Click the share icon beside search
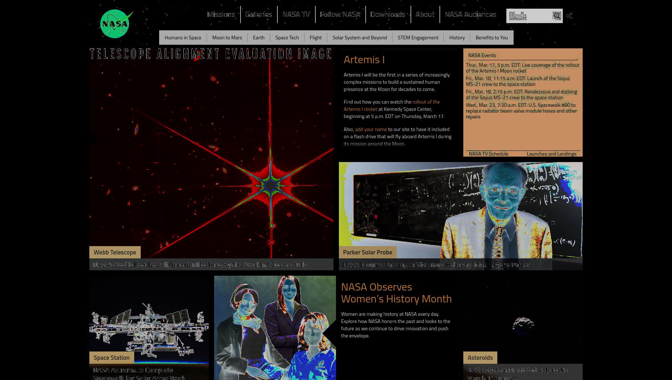This screenshot has height=380, width=672. click(x=569, y=16)
